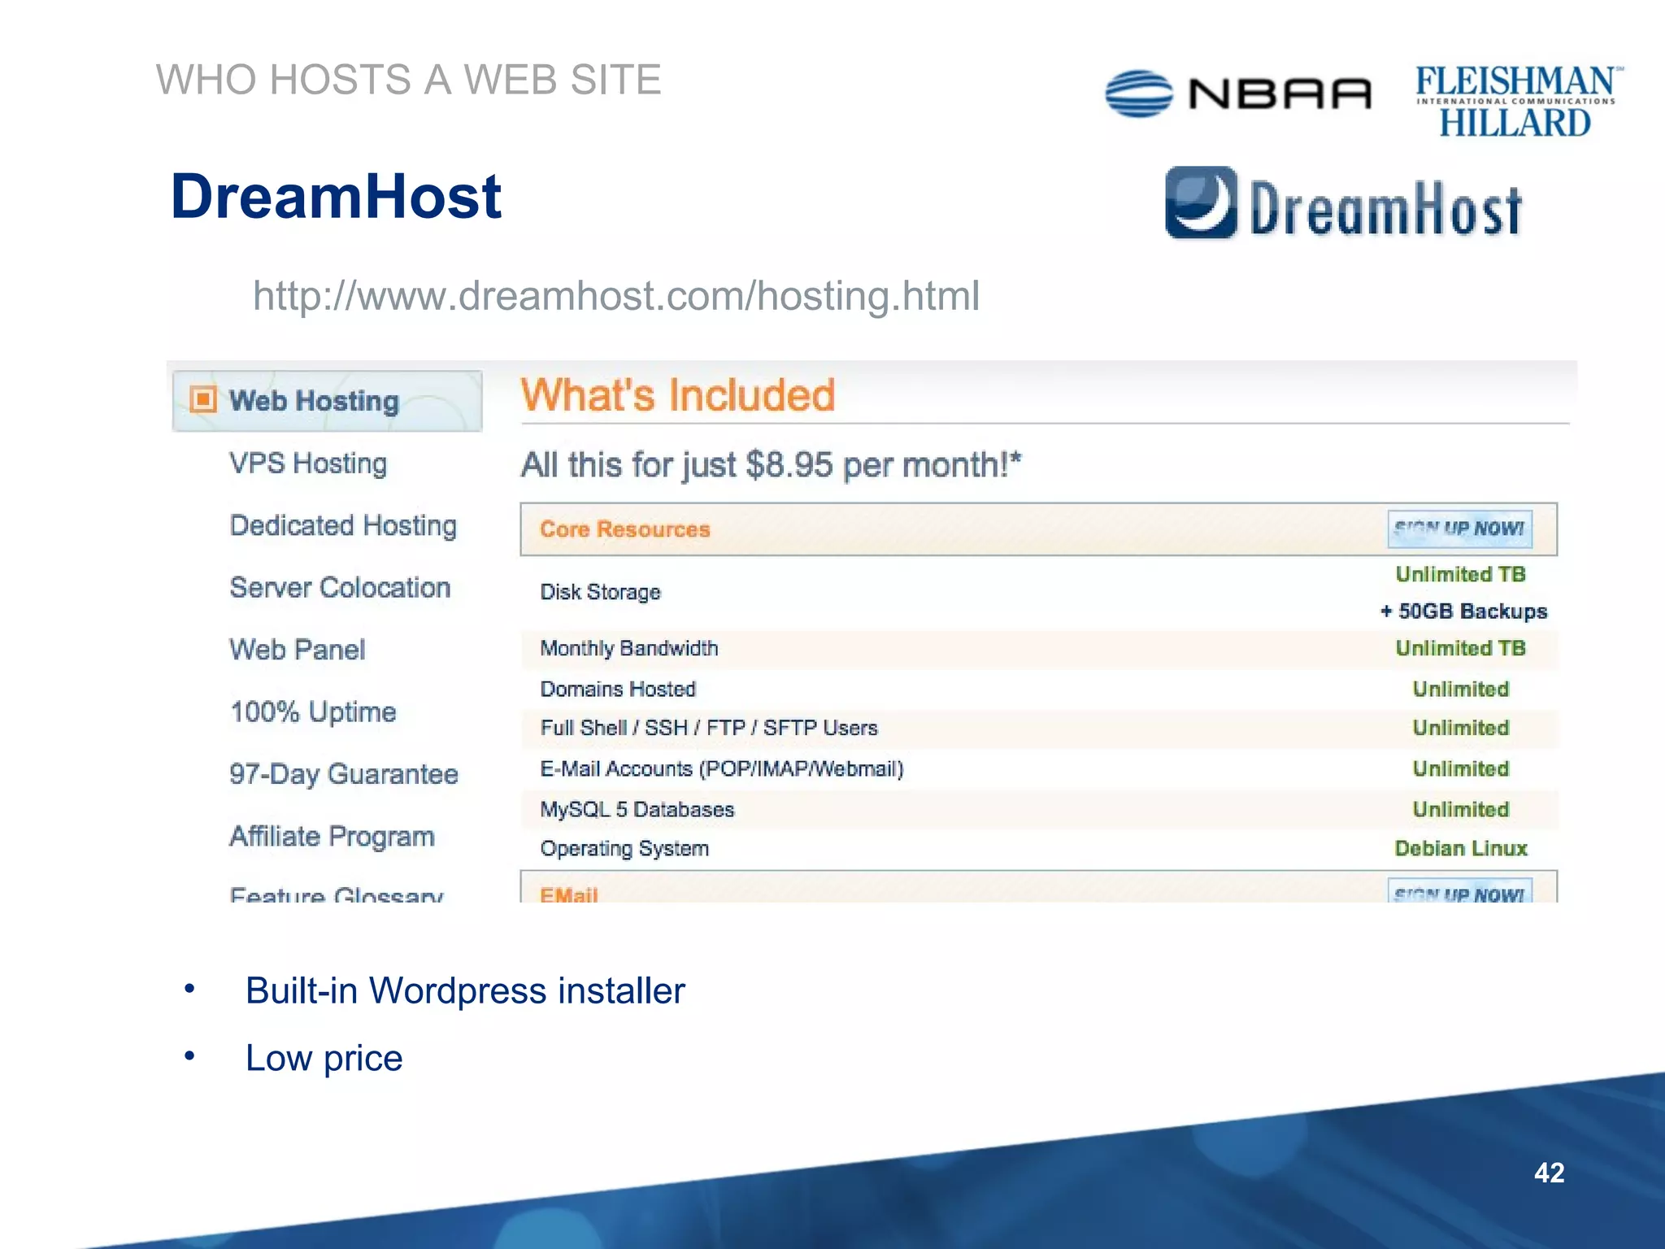The width and height of the screenshot is (1665, 1249).
Task: Click the DreamHost moon logo
Action: coord(1201,202)
